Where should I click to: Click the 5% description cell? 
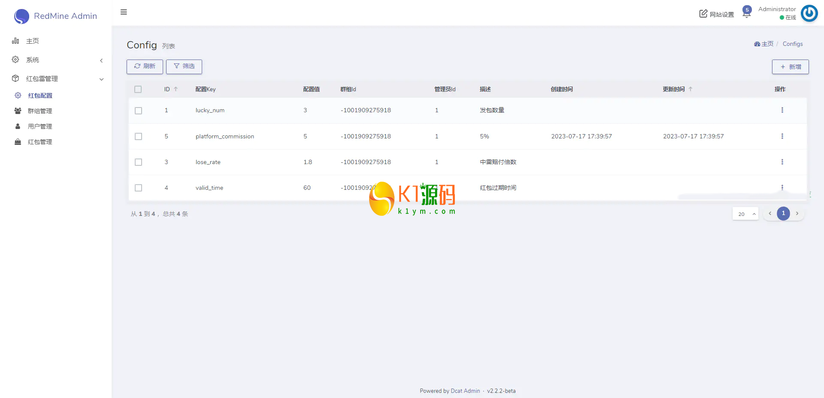tap(484, 136)
